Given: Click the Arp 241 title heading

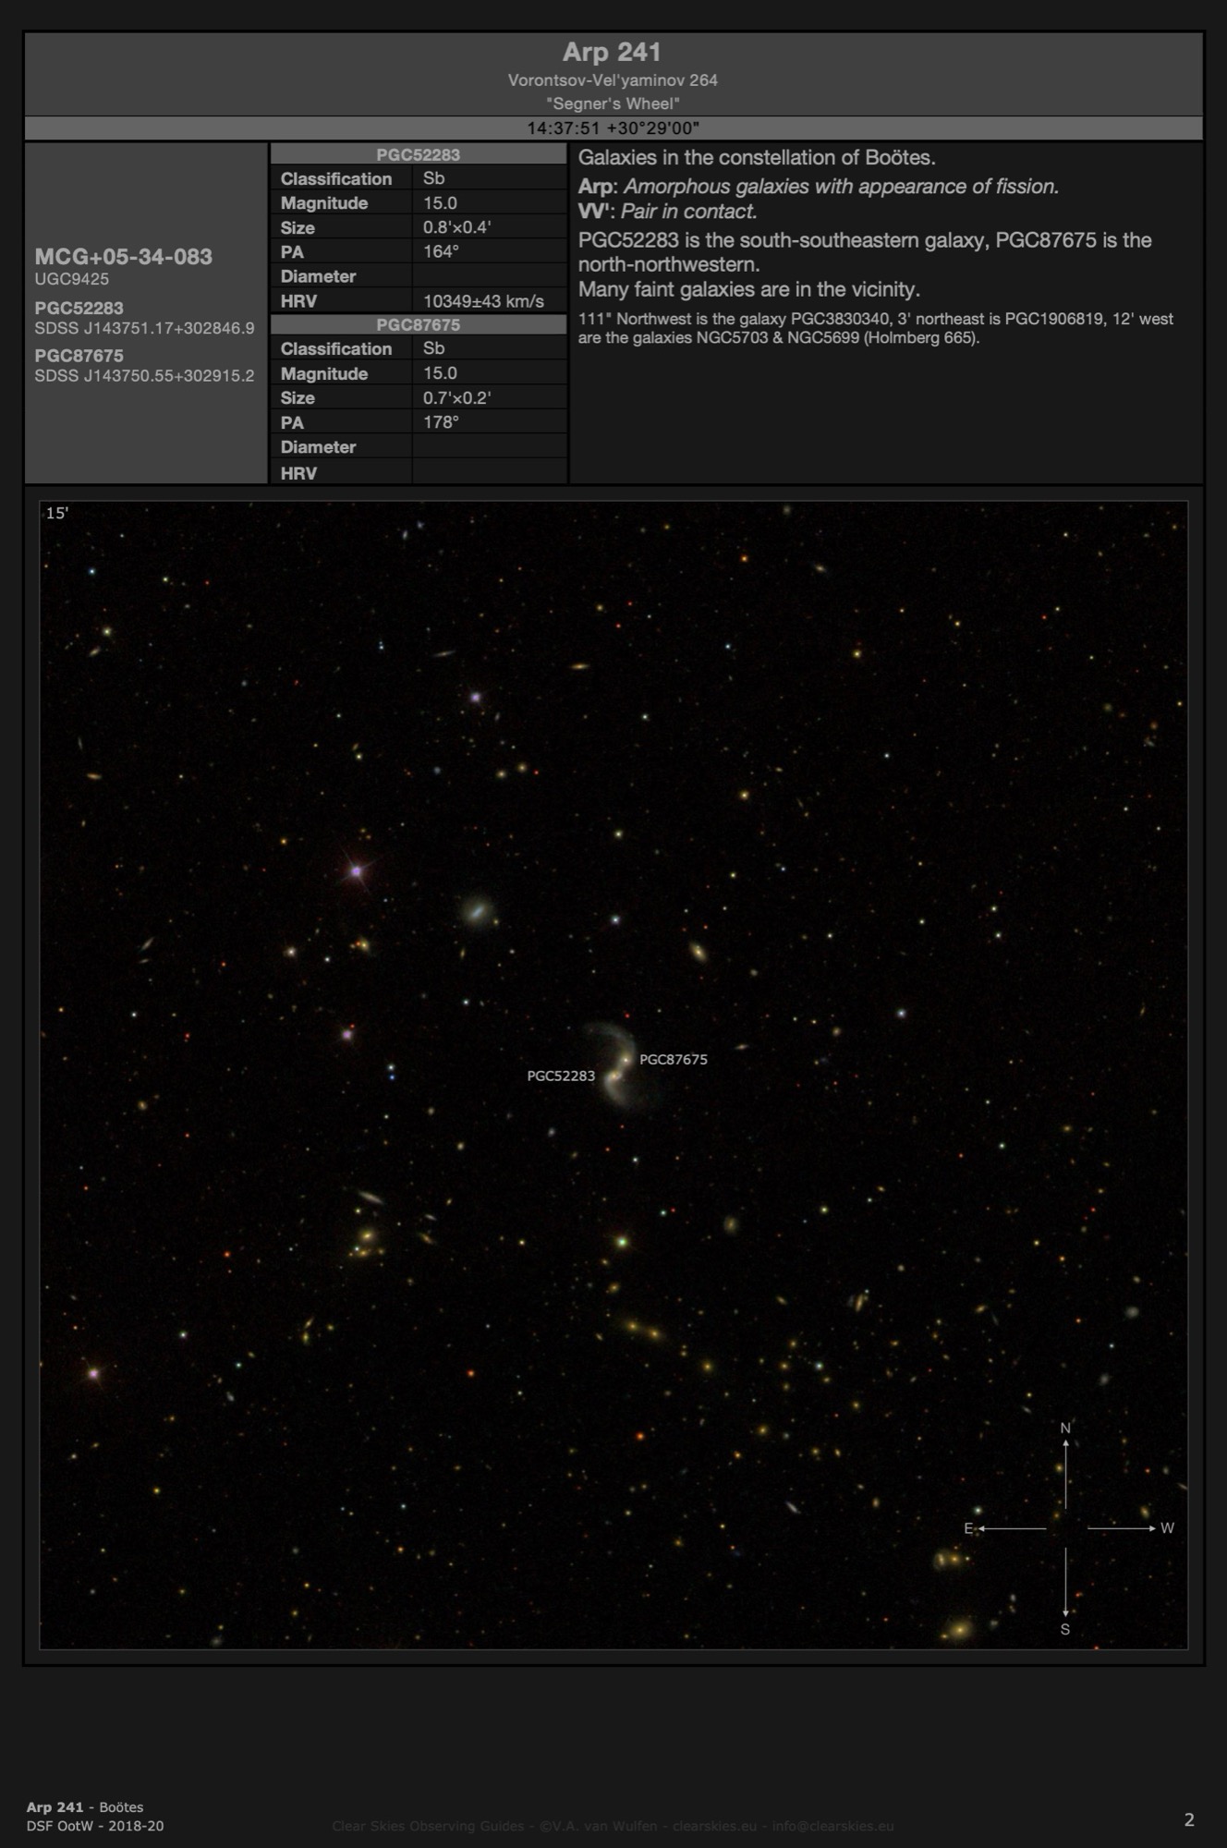Looking at the screenshot, I should tap(612, 53).
